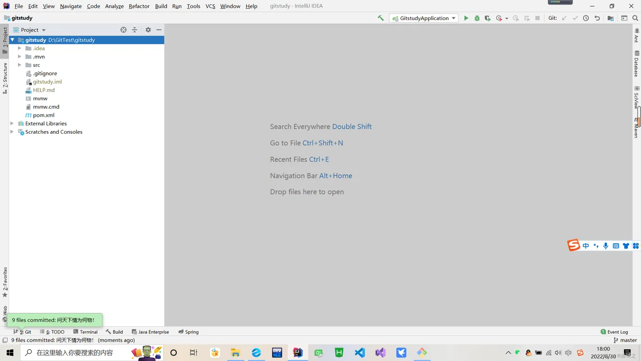Screen dimensions: 641x361
Task: Collapse the gitstudy root folder
Action: [x=12, y=40]
